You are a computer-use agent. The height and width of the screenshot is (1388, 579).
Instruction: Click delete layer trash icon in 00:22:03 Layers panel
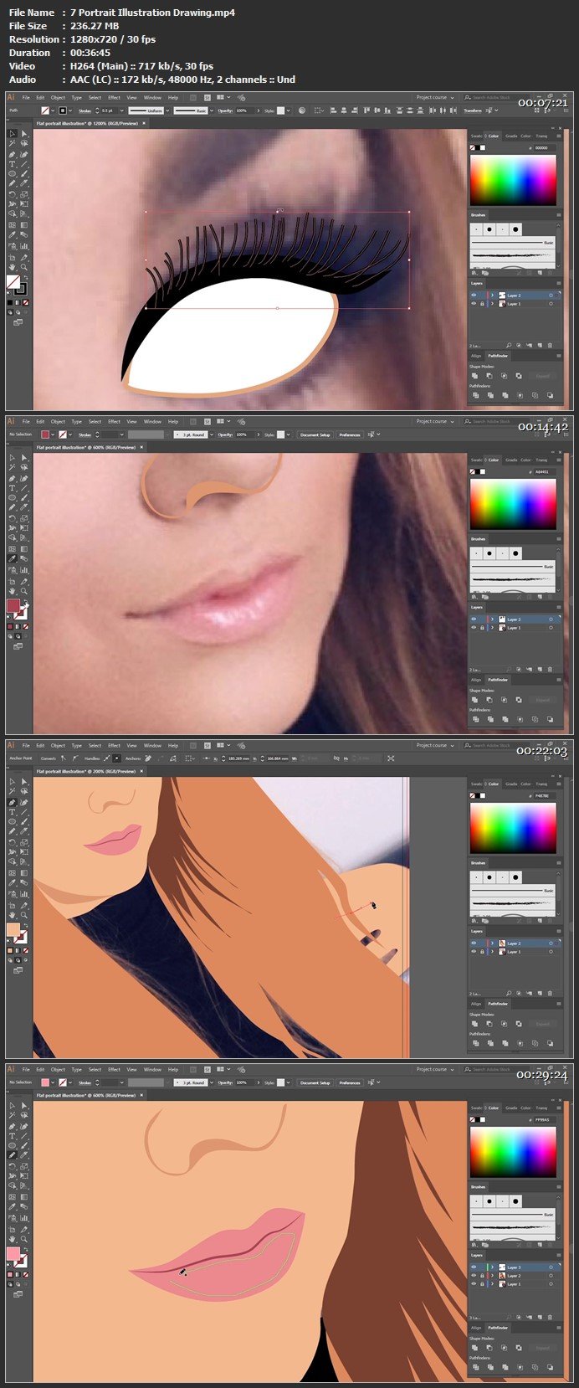tap(550, 993)
